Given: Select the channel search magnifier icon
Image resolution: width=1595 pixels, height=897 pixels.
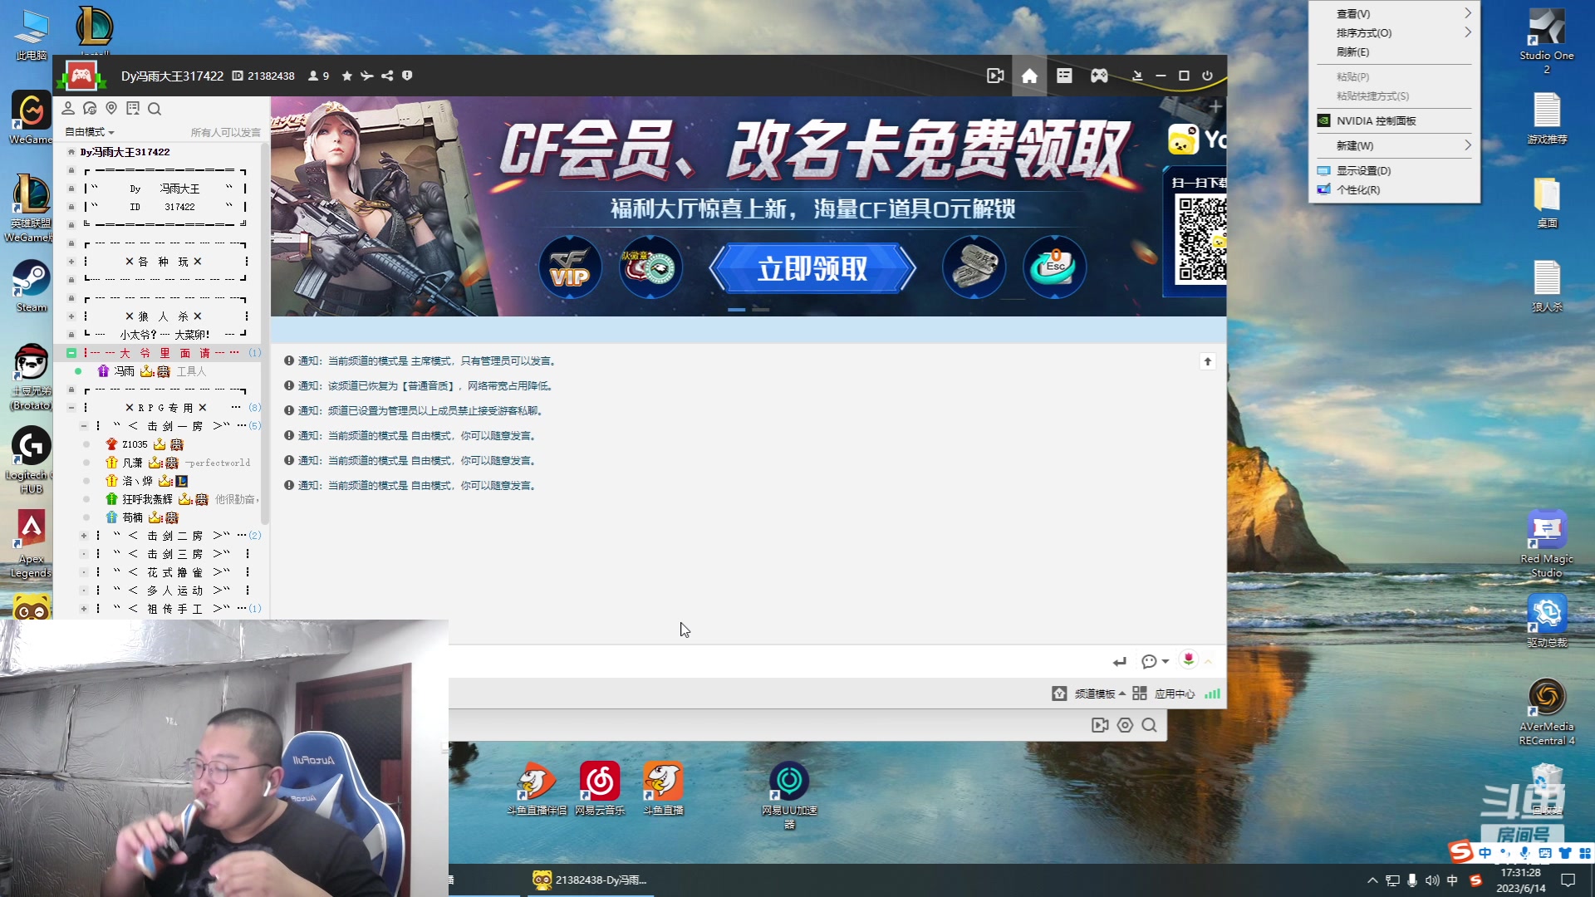Looking at the screenshot, I should click(x=155, y=108).
